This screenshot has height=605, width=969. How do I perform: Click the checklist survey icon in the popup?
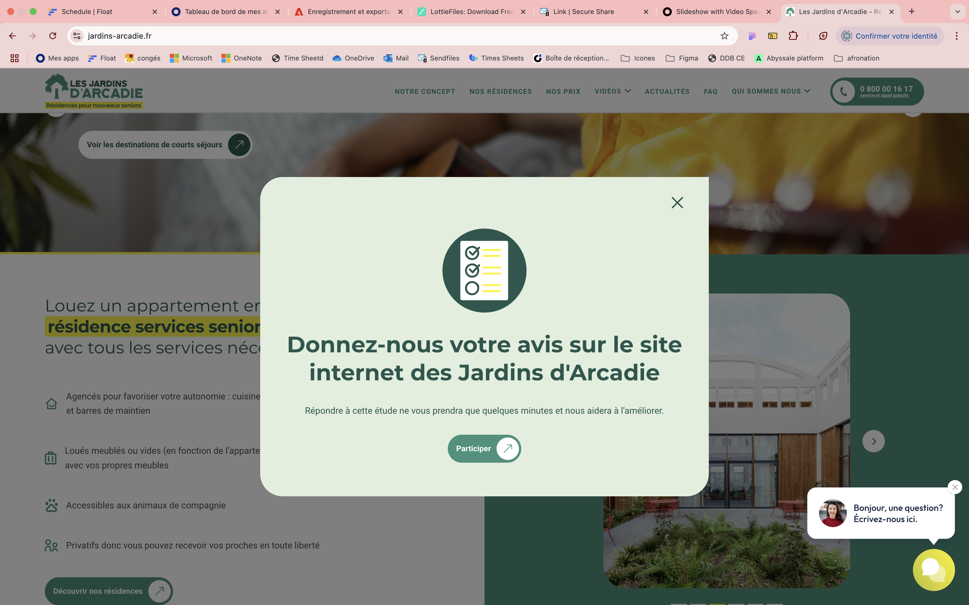point(484,271)
